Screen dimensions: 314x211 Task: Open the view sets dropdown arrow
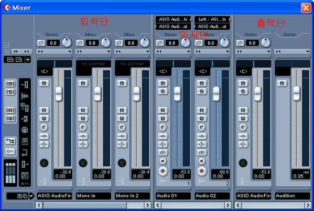28,59
